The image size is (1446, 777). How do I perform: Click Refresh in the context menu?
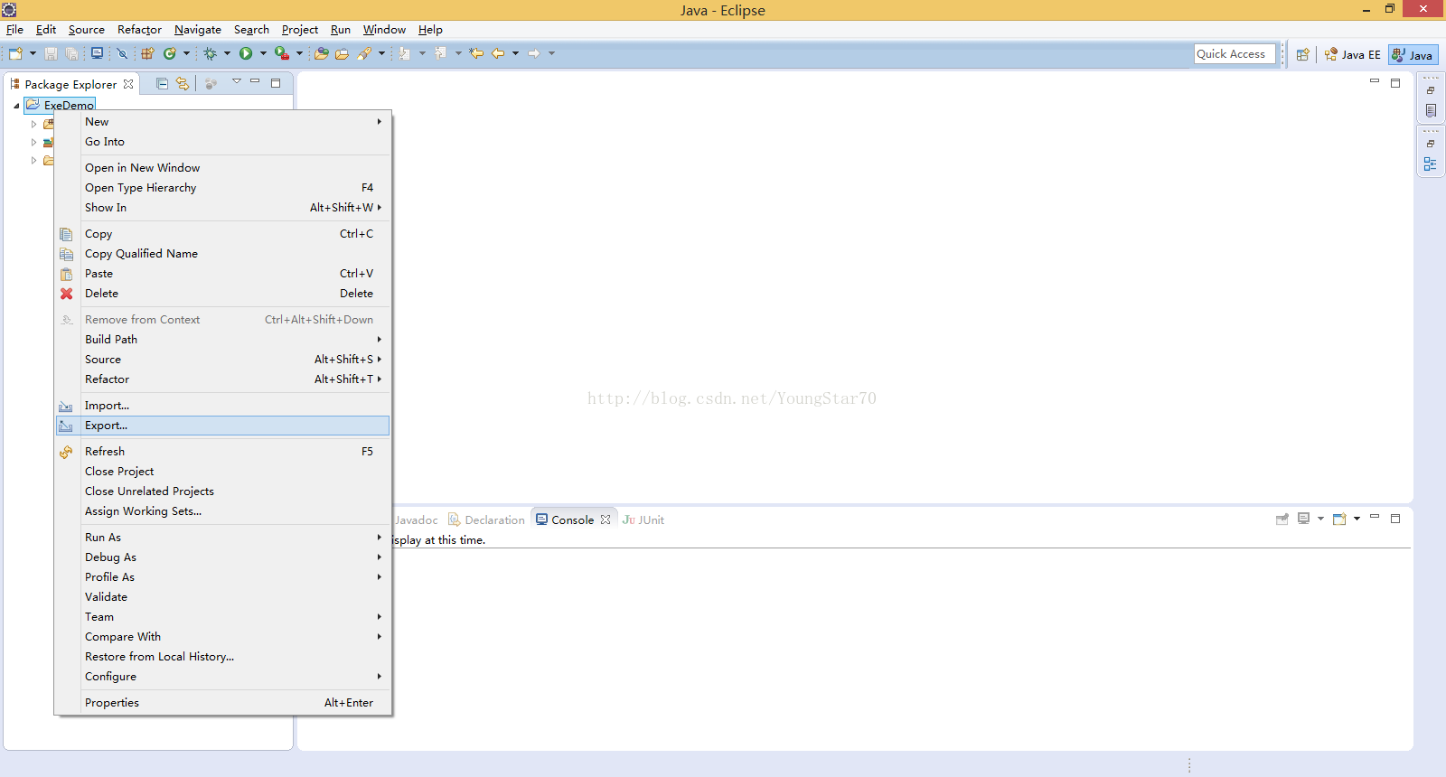222,452
